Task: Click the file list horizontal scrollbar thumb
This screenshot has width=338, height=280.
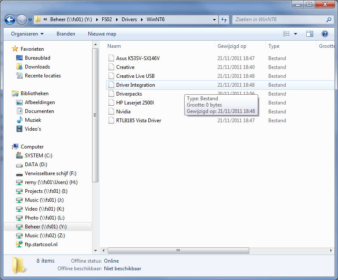Action: 178,251
